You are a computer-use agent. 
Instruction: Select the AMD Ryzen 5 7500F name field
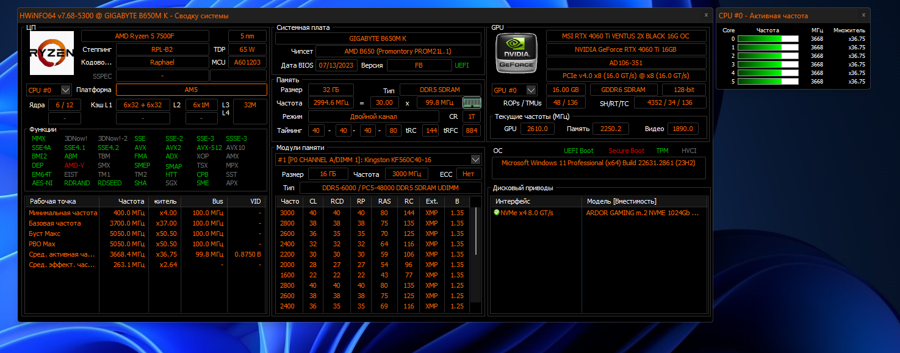tap(145, 36)
